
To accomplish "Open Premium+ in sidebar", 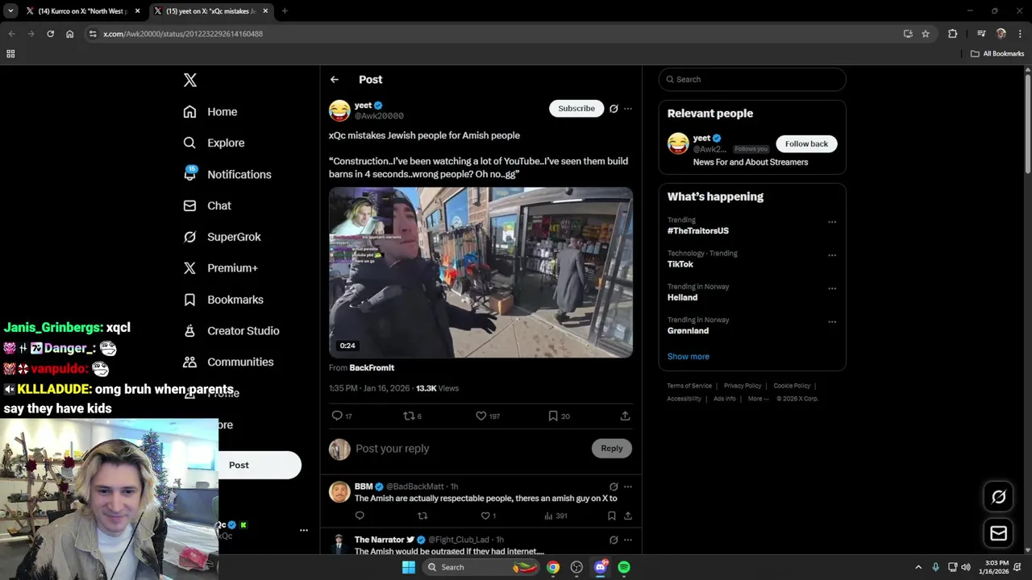I will click(220, 268).
